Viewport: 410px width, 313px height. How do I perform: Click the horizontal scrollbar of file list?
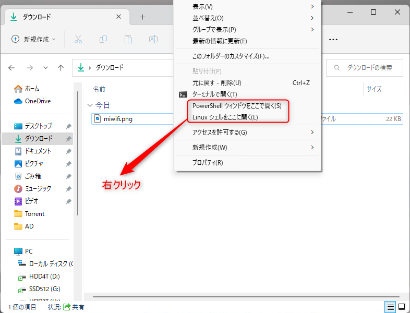tap(246, 297)
